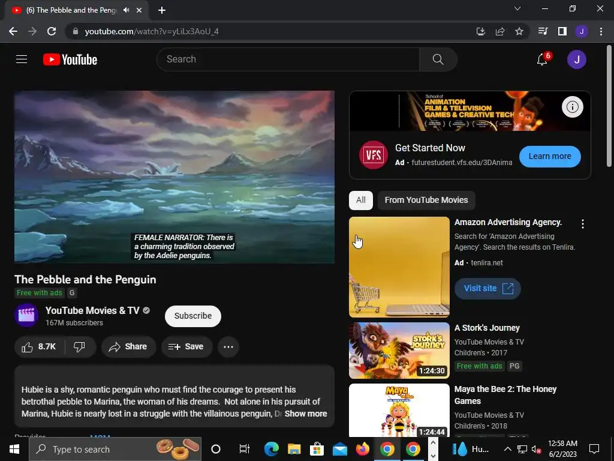Select the All filter chip
614x461 pixels.
(360, 200)
